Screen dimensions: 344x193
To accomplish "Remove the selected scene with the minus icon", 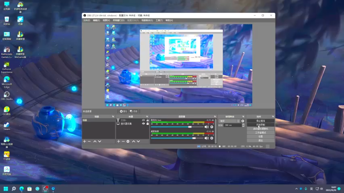I will [89, 142].
